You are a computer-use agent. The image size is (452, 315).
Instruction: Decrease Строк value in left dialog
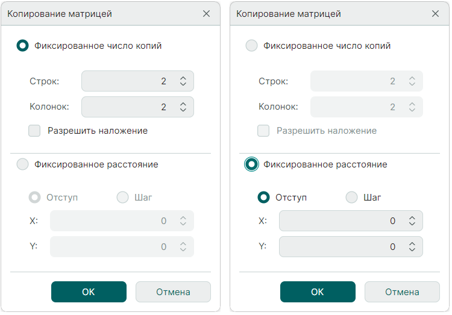(183, 84)
